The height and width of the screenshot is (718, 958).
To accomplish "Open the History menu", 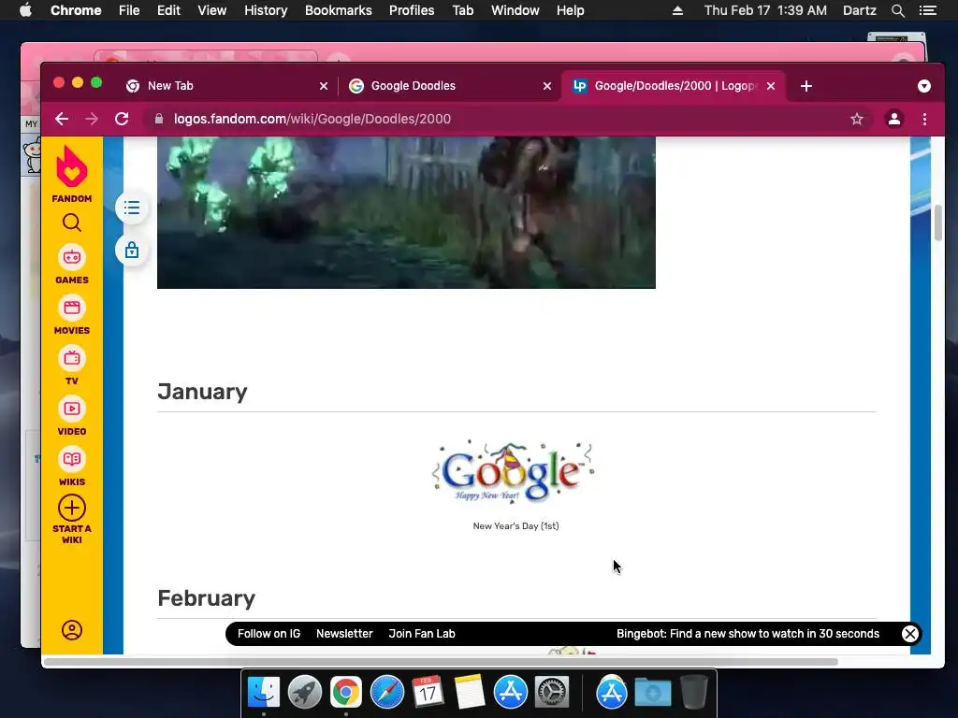I will (x=266, y=10).
